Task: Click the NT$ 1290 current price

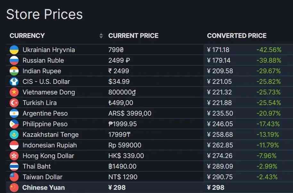Action: (x=123, y=177)
